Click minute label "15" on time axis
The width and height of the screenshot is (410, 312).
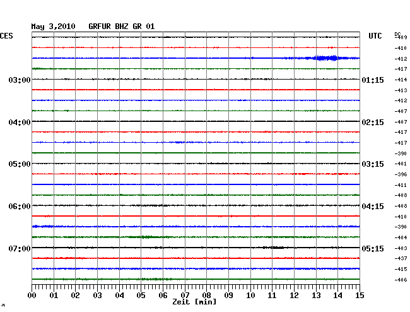360,296
